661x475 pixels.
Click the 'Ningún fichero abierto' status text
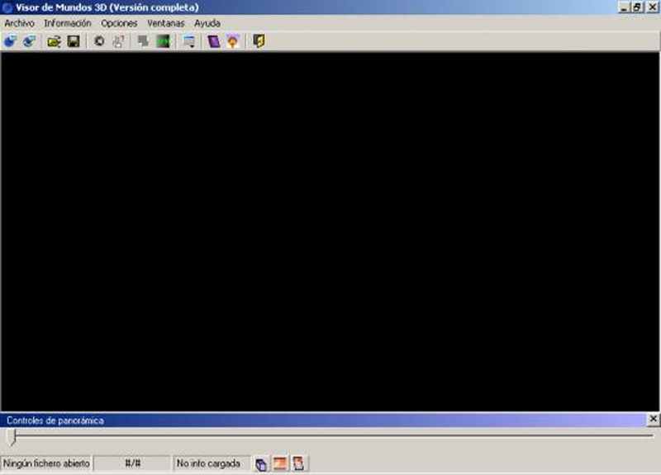coord(46,463)
